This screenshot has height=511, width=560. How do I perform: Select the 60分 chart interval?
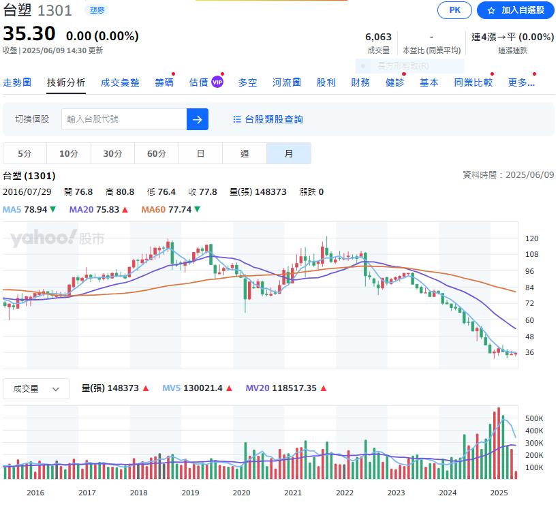coord(157,153)
